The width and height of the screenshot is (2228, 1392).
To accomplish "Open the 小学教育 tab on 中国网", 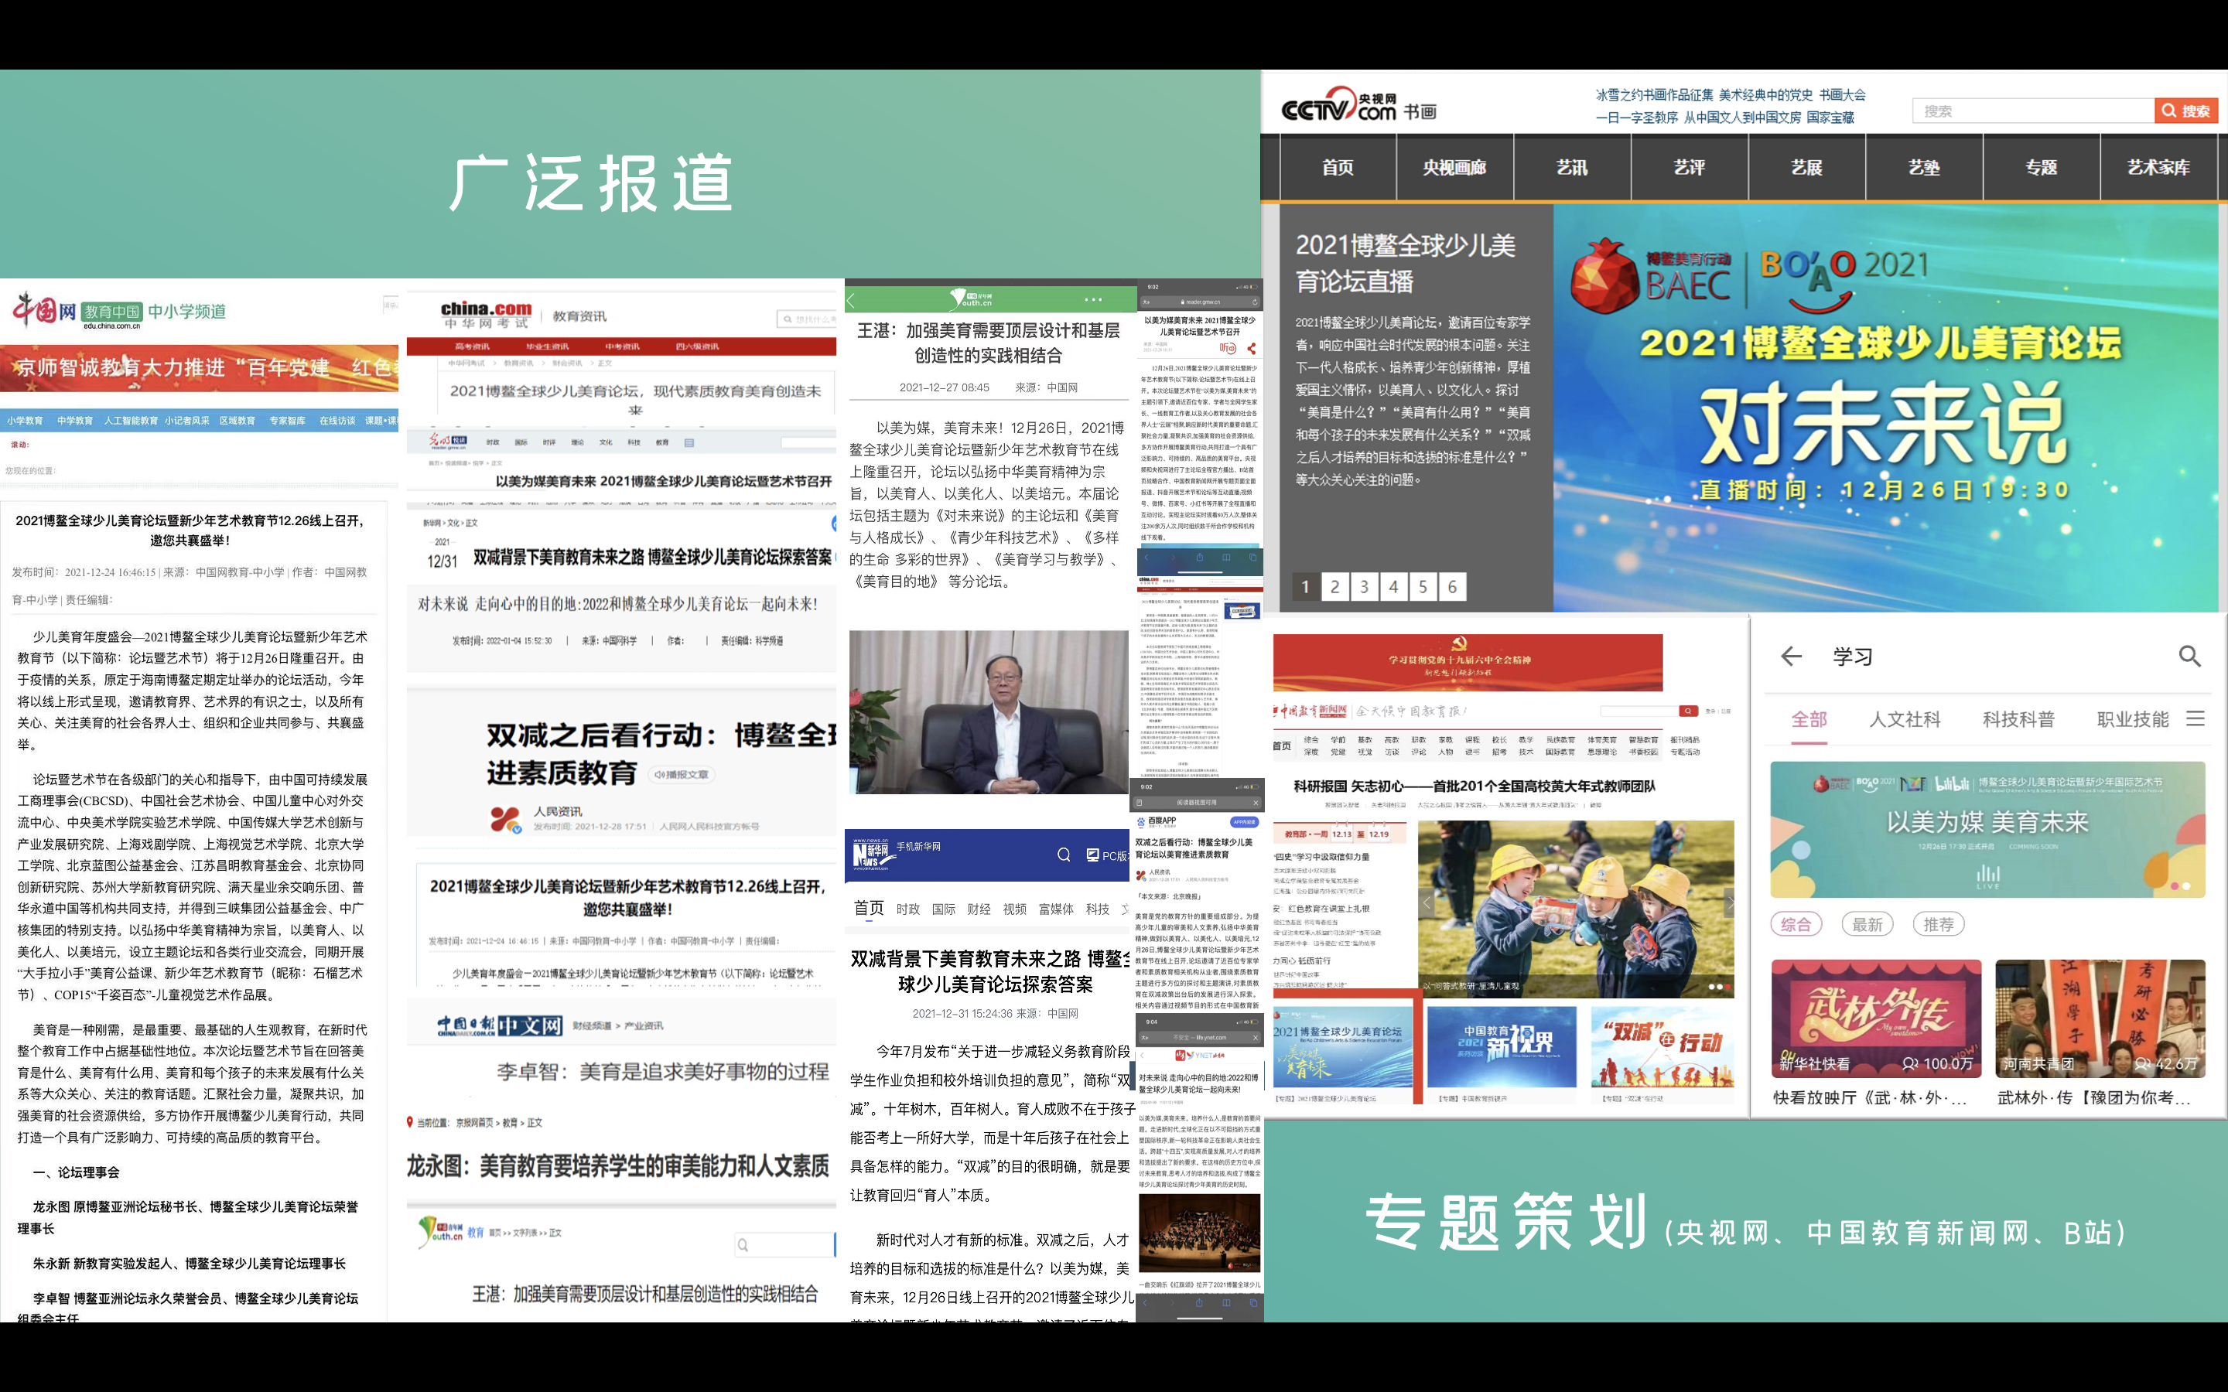I will pos(25,421).
